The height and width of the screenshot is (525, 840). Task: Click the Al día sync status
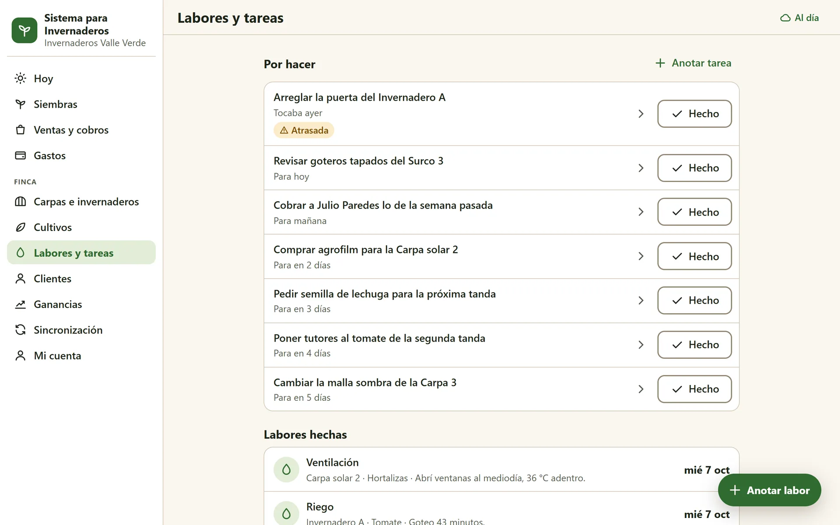[800, 18]
